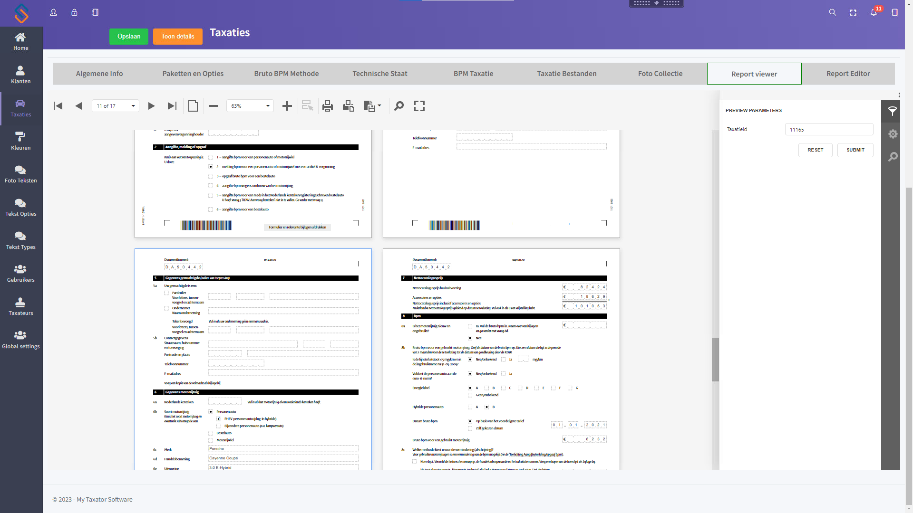913x513 pixels.
Task: Expand export format dropdown arrow
Action: point(379,105)
